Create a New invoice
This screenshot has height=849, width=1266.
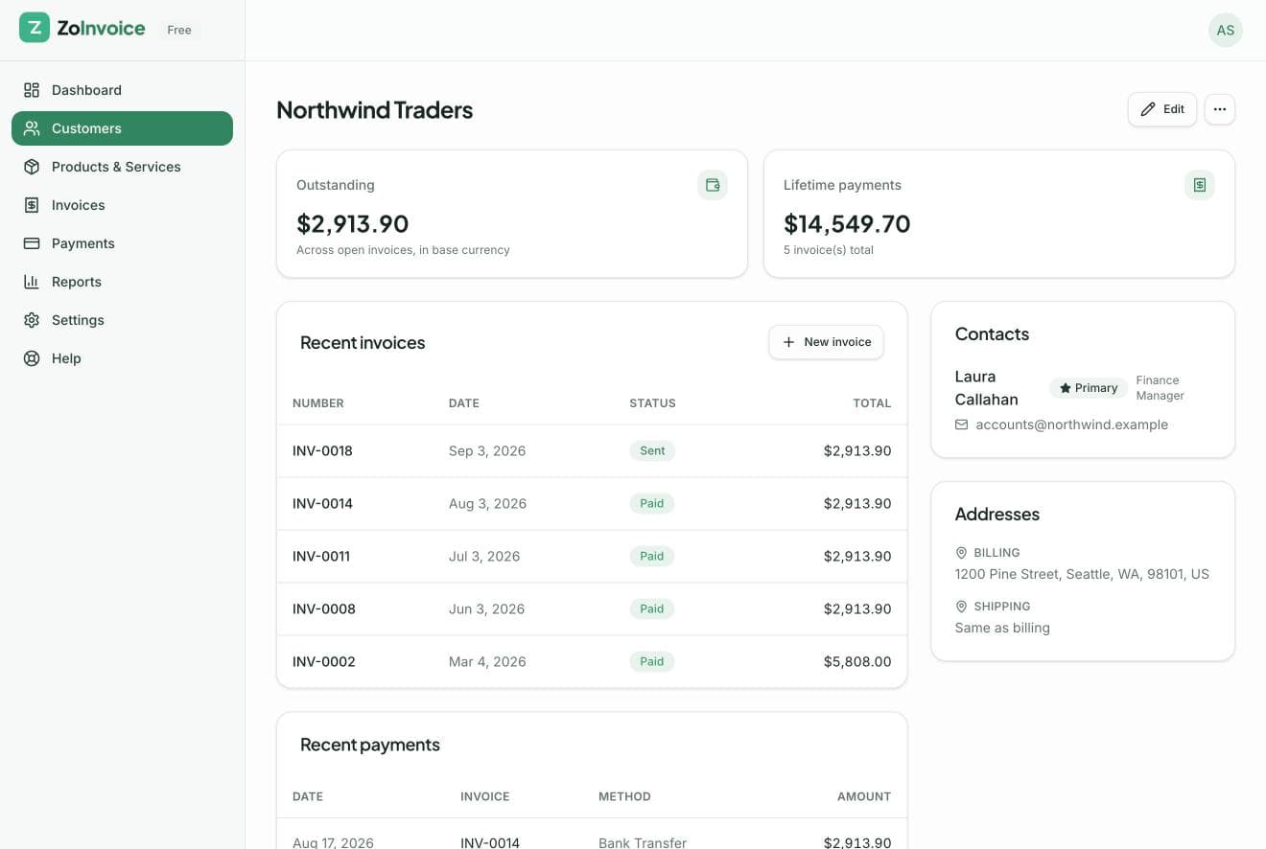click(826, 342)
